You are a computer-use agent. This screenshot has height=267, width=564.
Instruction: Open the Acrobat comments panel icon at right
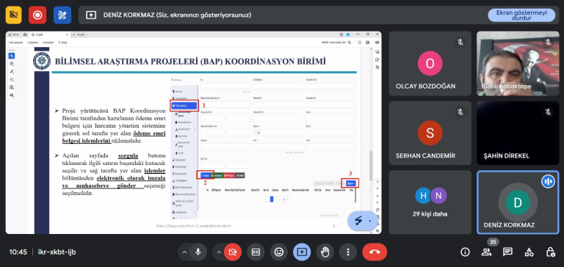click(x=377, y=52)
